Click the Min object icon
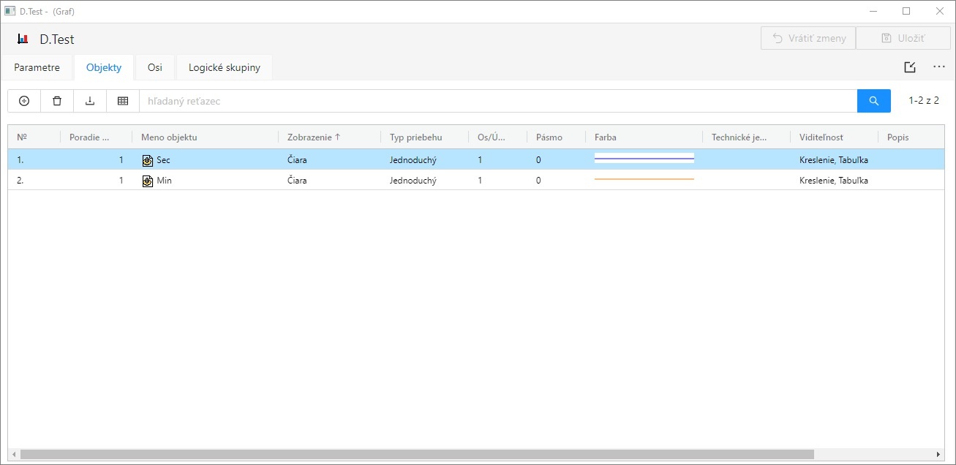 click(x=148, y=181)
